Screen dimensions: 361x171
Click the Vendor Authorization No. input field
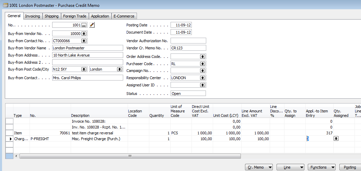click(x=188, y=41)
